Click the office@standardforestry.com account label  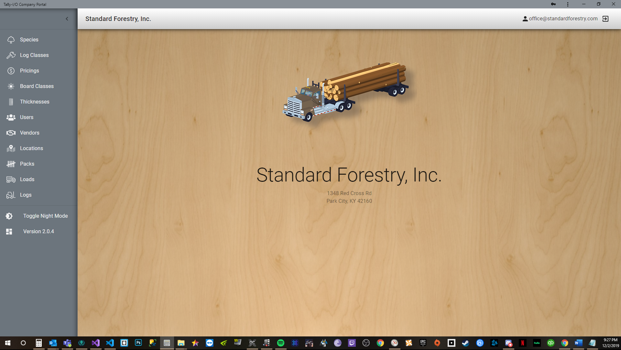(x=563, y=19)
